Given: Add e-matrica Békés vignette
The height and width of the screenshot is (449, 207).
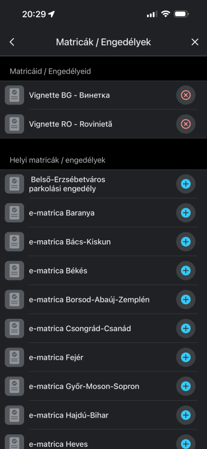Looking at the screenshot, I should (x=186, y=271).
